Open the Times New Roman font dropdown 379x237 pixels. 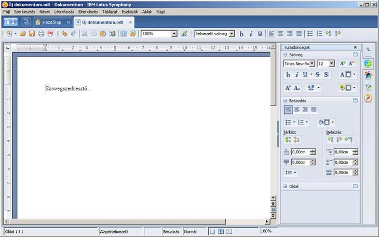click(x=313, y=63)
